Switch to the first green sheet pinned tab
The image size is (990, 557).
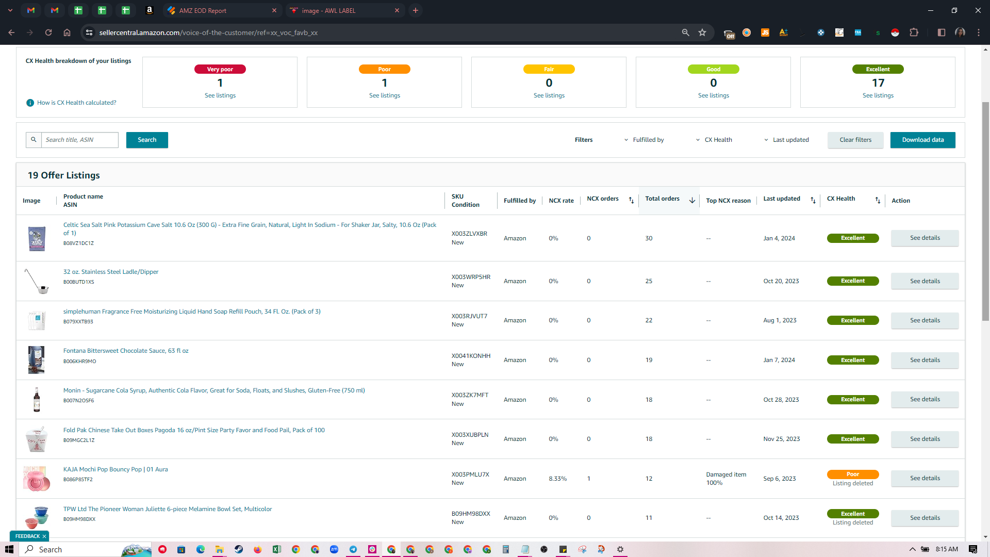pyautogui.click(x=78, y=10)
